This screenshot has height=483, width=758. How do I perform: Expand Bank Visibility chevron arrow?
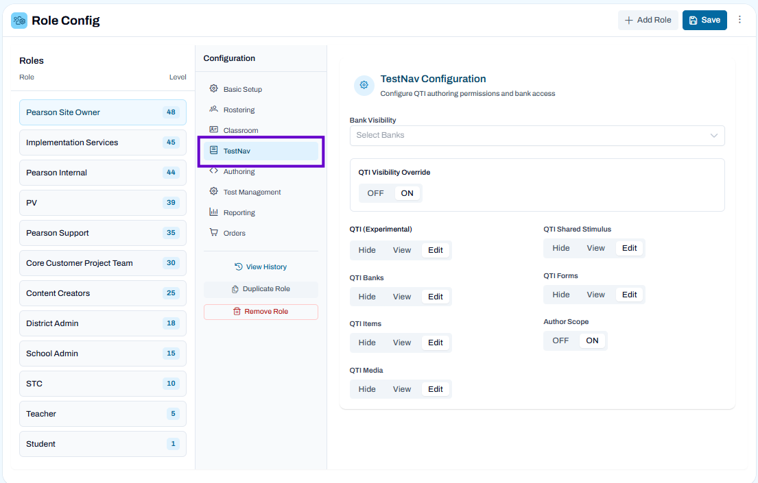(713, 135)
